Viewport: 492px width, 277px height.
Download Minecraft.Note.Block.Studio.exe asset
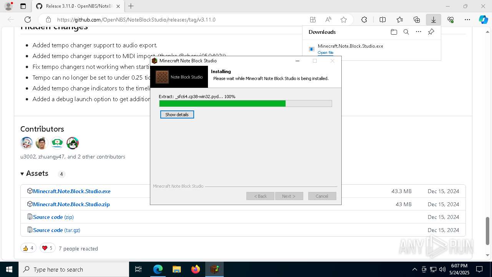tap(71, 191)
